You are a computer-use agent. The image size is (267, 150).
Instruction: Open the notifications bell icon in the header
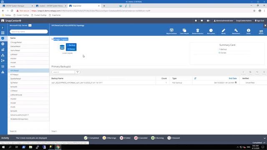(x=196, y=20)
